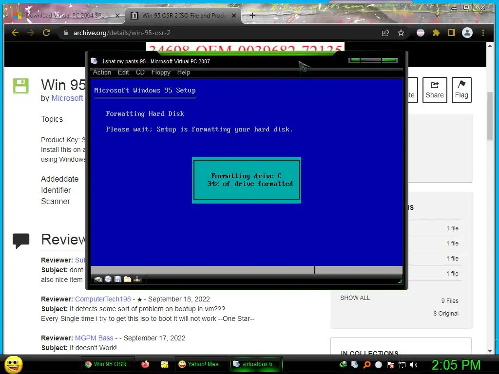Click the padlock site info icon
This screenshot has width=499, height=374.
coord(66,33)
